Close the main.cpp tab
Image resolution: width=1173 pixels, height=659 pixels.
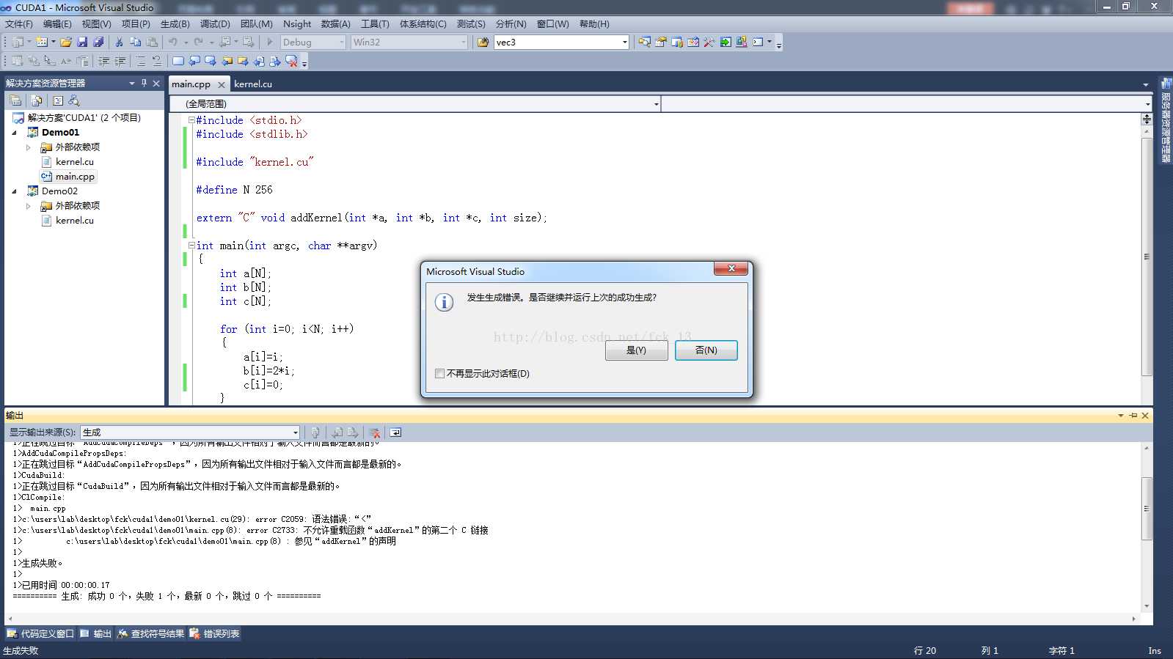pyautogui.click(x=221, y=84)
